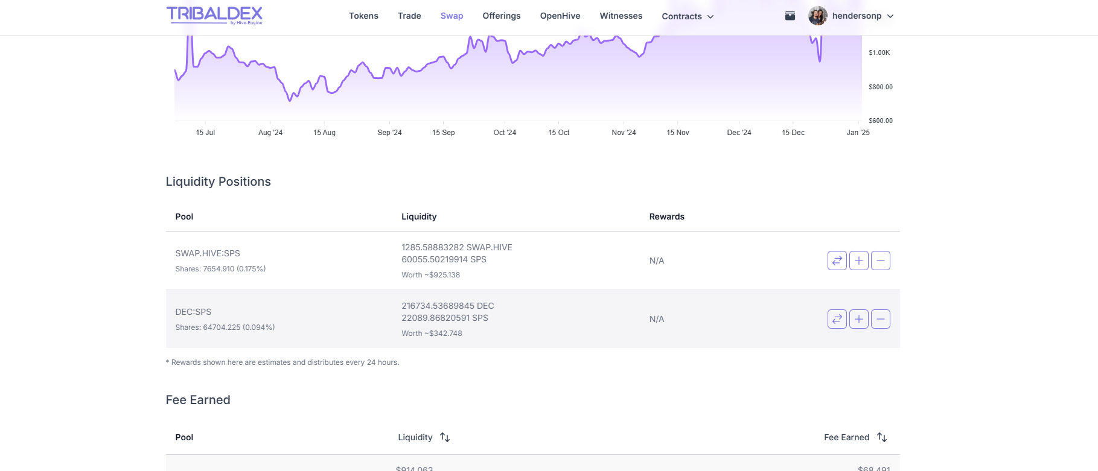Click the $1.00K chart value label
This screenshot has width=1098, height=471.
click(x=879, y=53)
